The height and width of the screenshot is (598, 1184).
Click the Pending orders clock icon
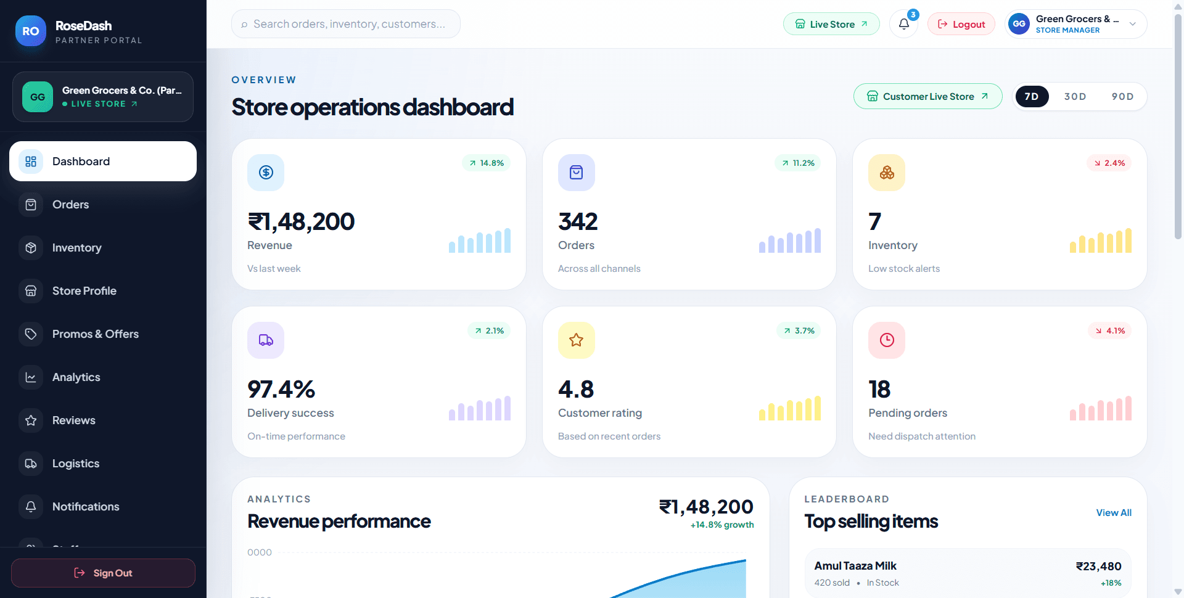point(887,340)
